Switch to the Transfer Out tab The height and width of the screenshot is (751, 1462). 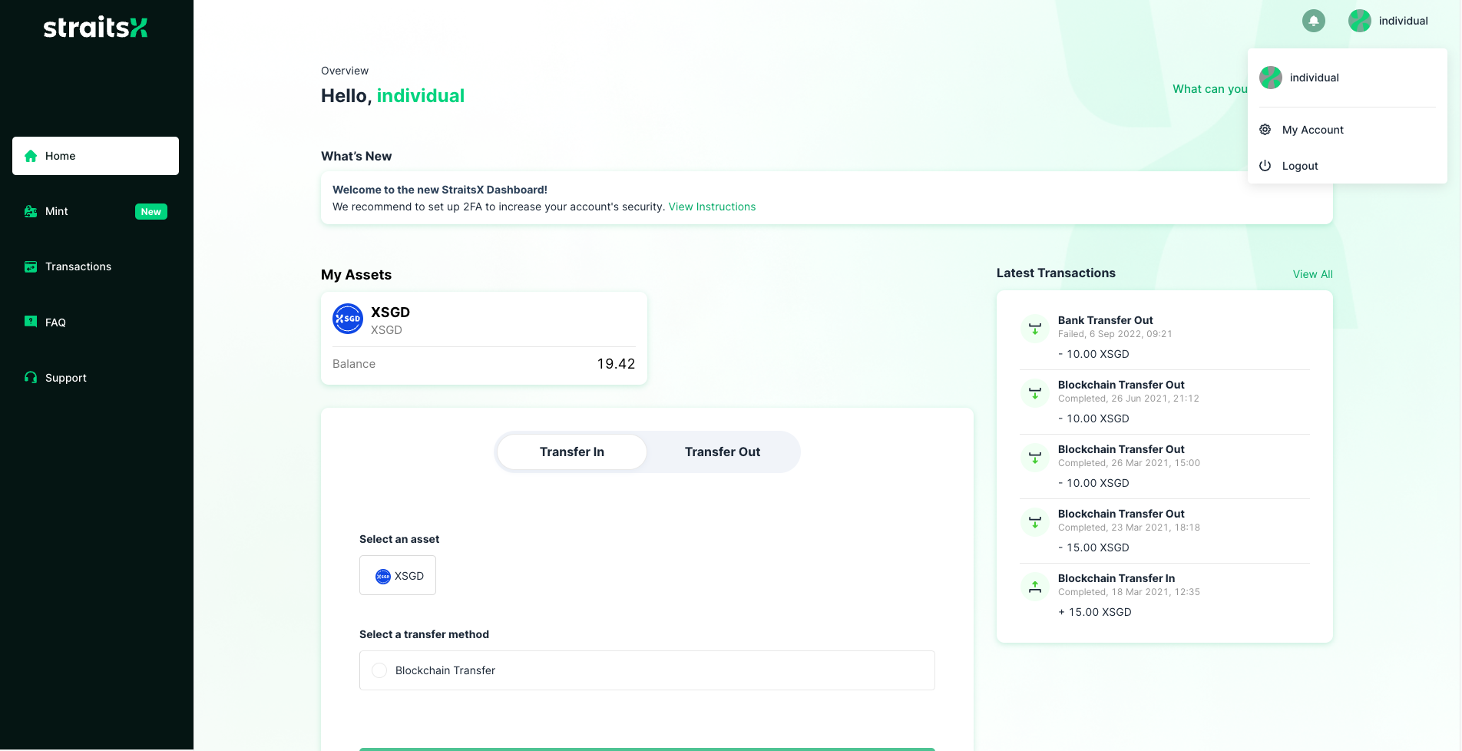click(x=723, y=452)
